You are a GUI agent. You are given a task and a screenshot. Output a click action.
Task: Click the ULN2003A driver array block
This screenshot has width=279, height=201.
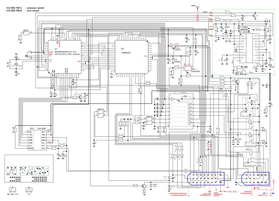[x=181, y=111]
